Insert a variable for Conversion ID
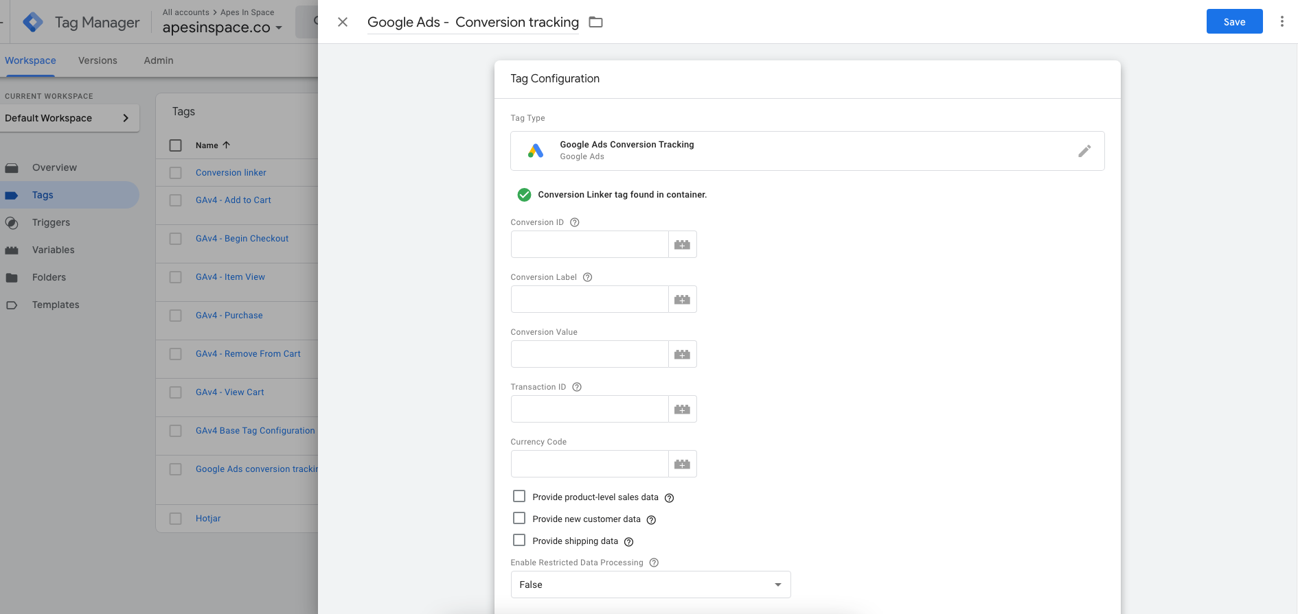This screenshot has height=614, width=1298. 682,244
